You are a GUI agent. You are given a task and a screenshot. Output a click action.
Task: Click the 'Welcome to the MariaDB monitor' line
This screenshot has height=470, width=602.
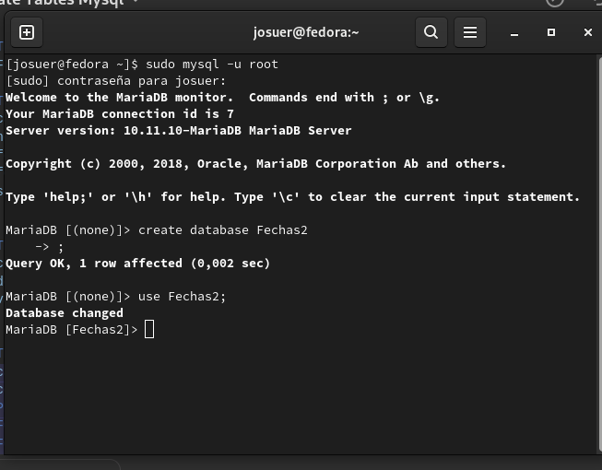click(x=223, y=98)
